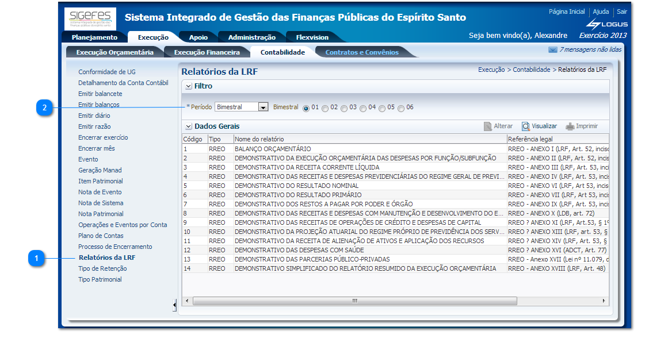Screen dimensions: 649x342
Task: Open the Período dropdown
Action: (263, 107)
